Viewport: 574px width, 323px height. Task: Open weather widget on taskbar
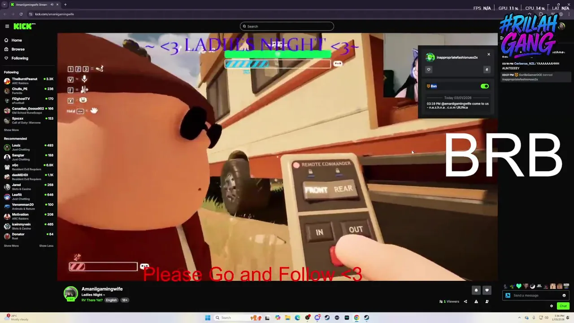point(16,318)
